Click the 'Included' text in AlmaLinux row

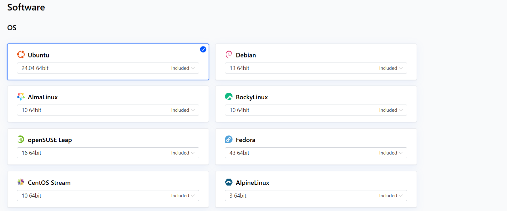point(180,110)
